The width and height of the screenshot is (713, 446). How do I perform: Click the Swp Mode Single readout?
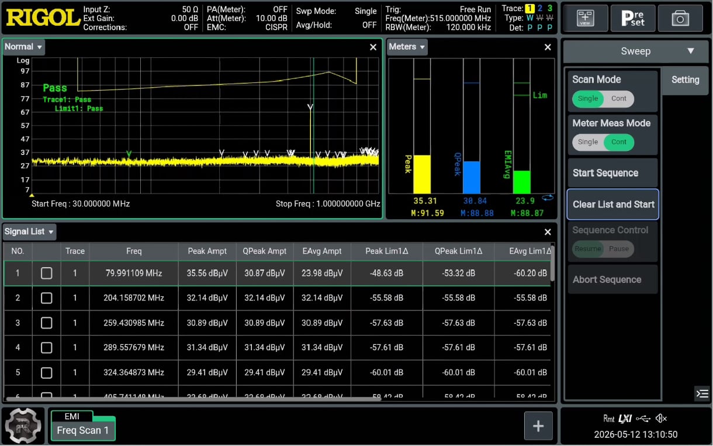point(337,11)
